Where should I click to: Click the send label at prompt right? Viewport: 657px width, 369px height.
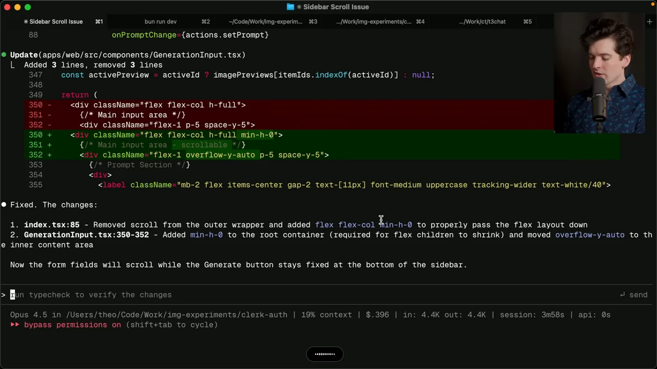tap(638, 295)
